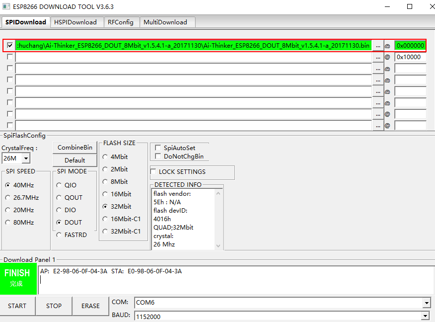Image resolution: width=435 pixels, height=322 pixels.
Task: Click the Default button
Action: (75, 160)
